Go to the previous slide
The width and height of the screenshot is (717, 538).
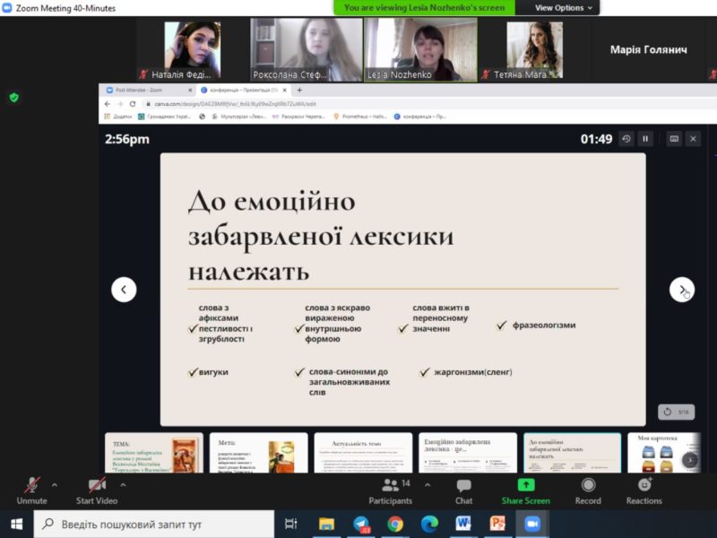click(124, 290)
